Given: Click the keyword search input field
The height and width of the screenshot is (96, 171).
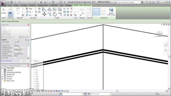Looking at the screenshot, I should click(x=128, y=2).
